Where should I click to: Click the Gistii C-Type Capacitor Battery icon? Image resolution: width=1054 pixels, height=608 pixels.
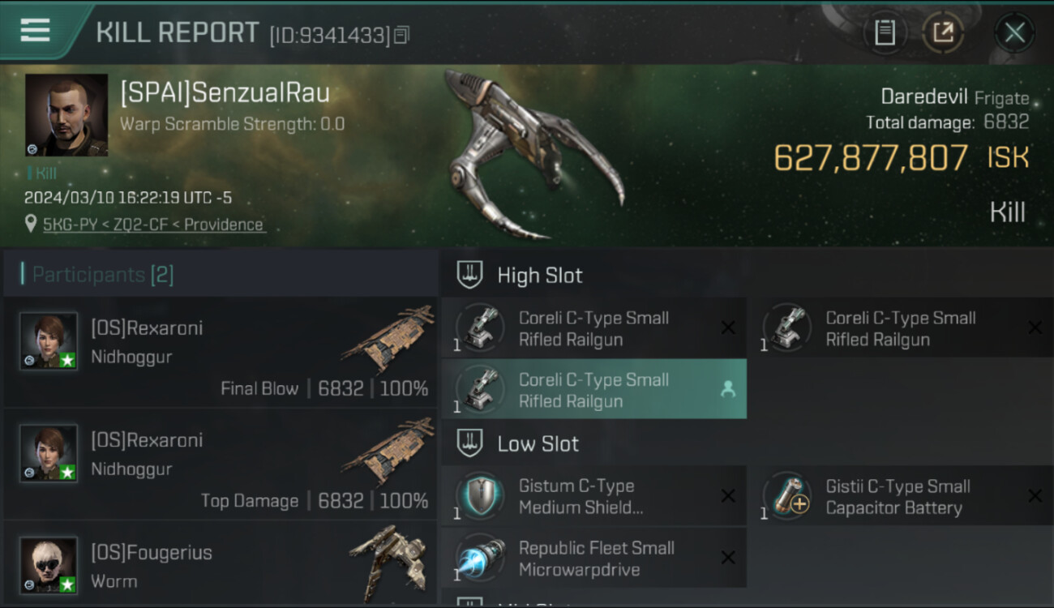pos(786,496)
